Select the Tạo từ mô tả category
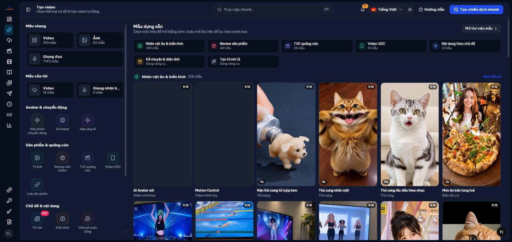This screenshot has height=242, width=512. [243, 61]
